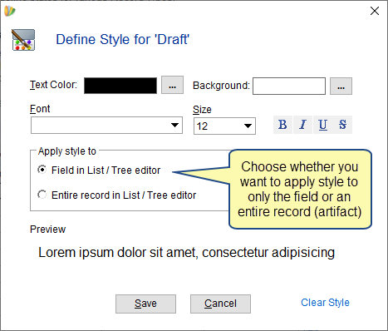Image resolution: width=388 pixels, height=331 pixels.
Task: Toggle Italic formatting button
Action: pyautogui.click(x=302, y=125)
